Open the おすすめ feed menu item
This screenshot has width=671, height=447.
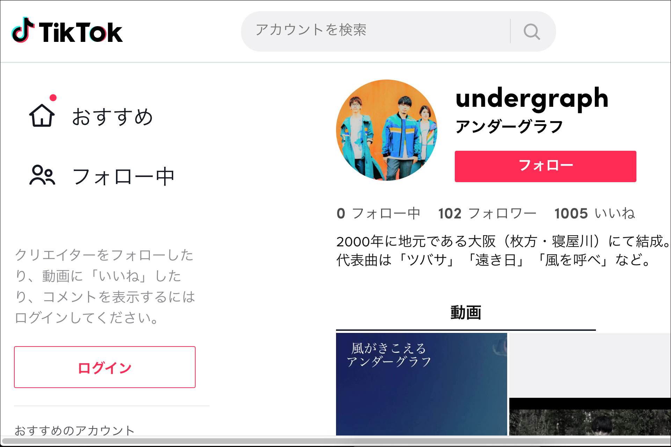coord(112,117)
